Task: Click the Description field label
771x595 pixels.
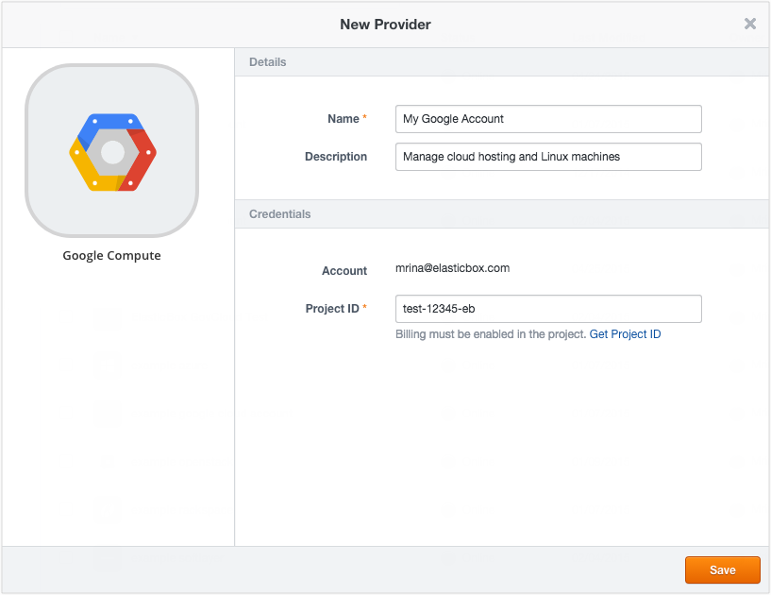Action: (336, 157)
